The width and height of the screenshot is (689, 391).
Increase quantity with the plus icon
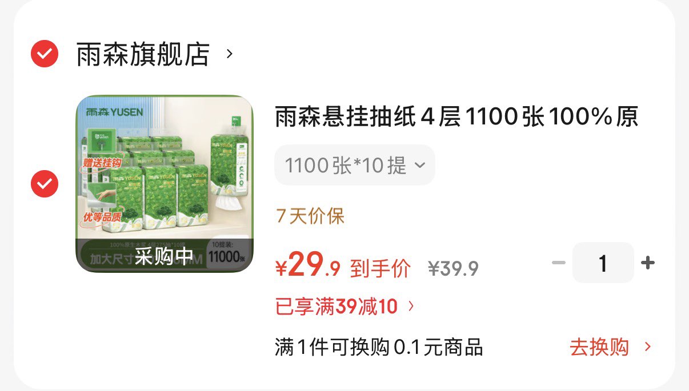(648, 263)
